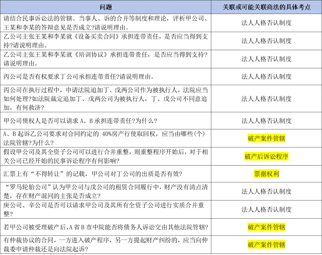Click highlighted 破产案件管辖 in the A省B市中院 row

point(267,227)
